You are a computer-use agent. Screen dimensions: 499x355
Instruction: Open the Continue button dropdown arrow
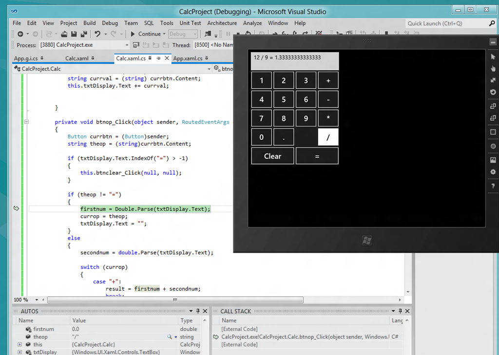(x=164, y=34)
